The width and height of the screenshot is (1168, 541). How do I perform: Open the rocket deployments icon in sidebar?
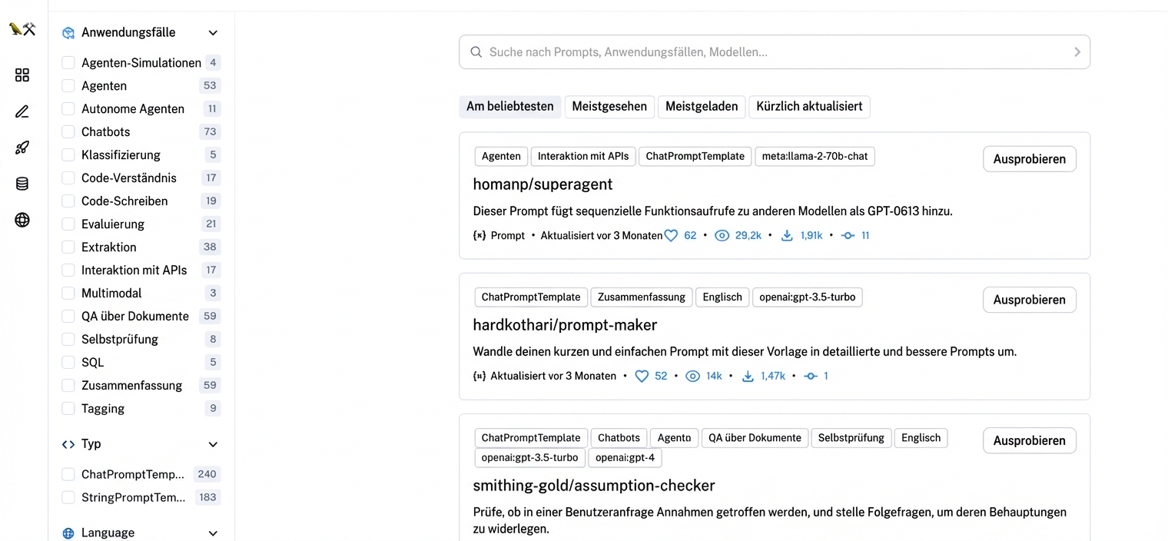[22, 148]
